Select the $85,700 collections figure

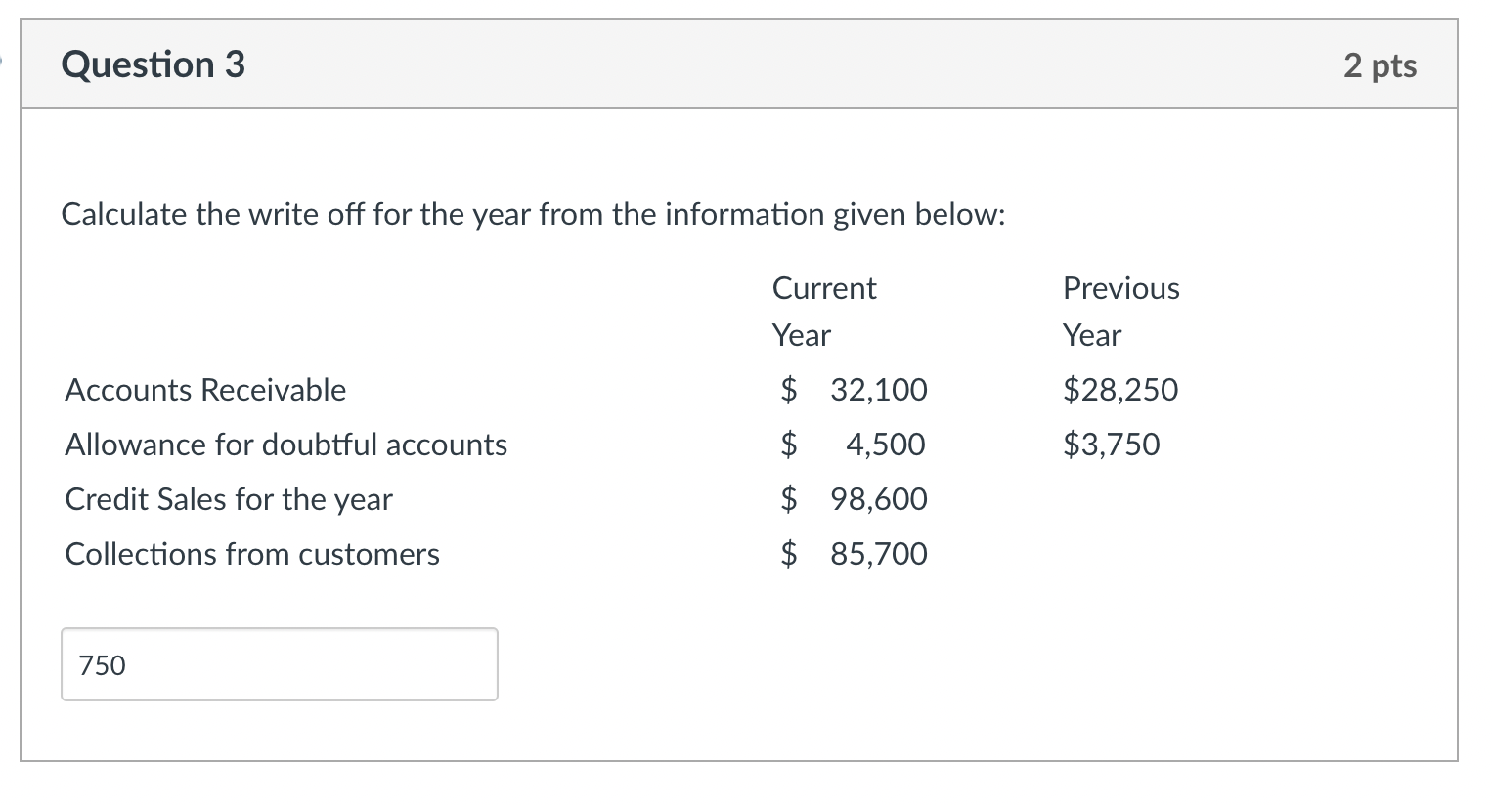(877, 554)
